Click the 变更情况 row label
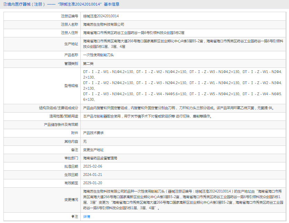This screenshot has height=223, width=289. click(71, 199)
